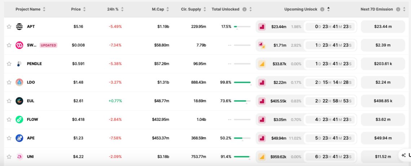411x166 pixels.
Task: Click the $23.44 m emission pill
Action: [383, 26]
